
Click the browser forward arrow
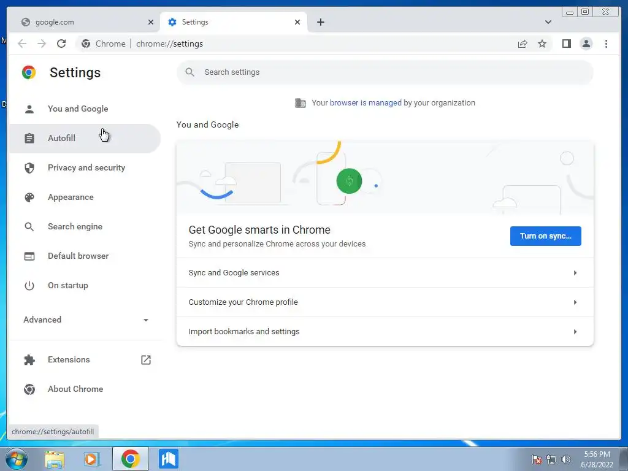coord(42,44)
